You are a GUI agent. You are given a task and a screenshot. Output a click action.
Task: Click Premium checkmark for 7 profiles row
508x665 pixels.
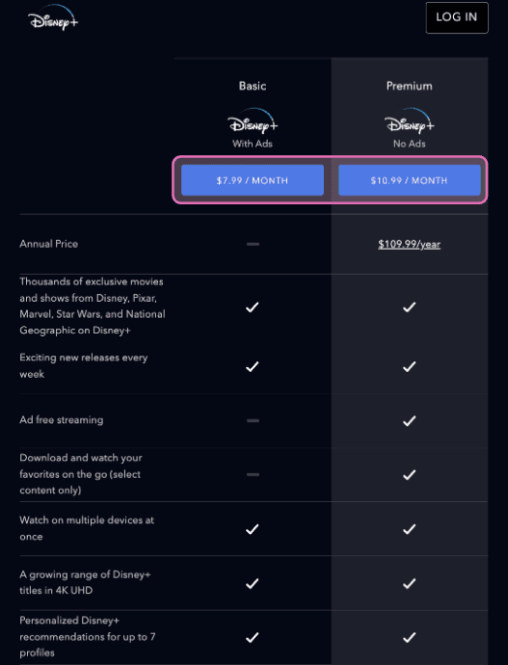click(410, 637)
